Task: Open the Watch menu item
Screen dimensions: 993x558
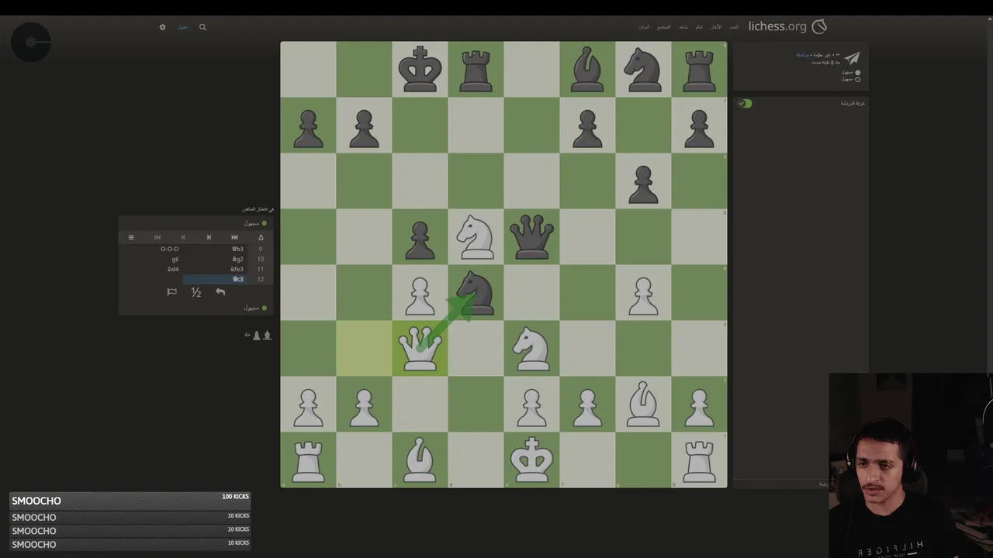Action: point(683,27)
